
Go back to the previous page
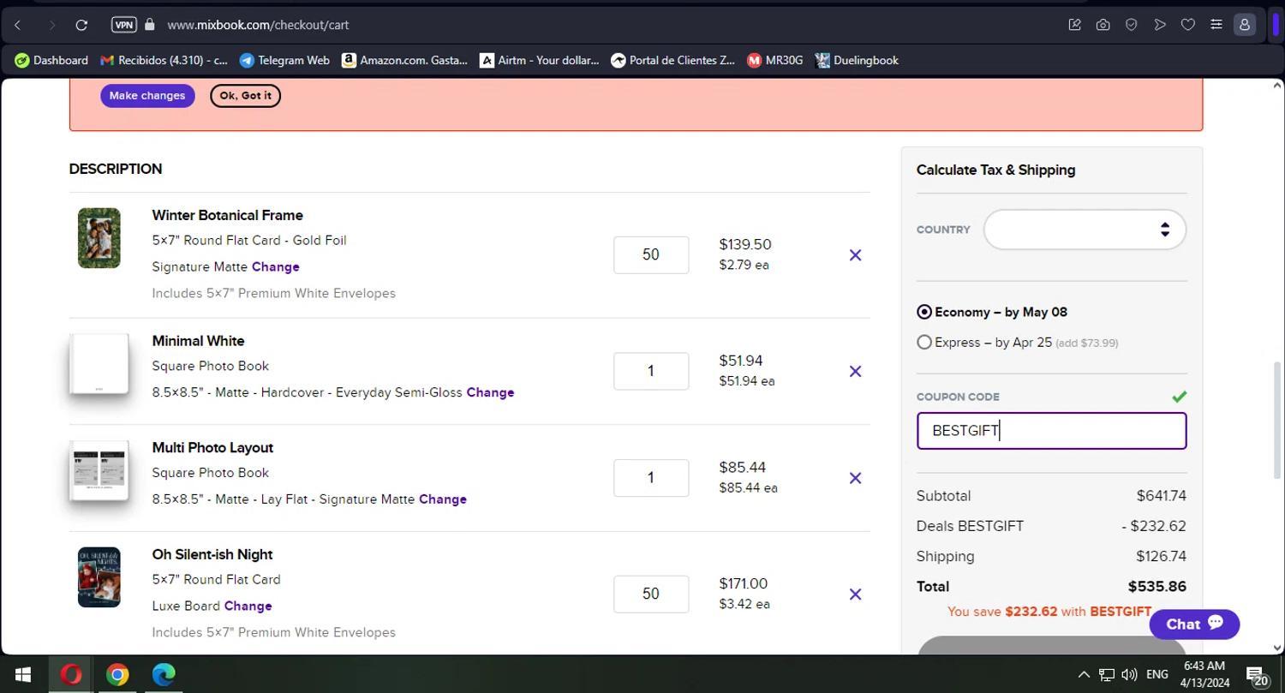click(18, 25)
